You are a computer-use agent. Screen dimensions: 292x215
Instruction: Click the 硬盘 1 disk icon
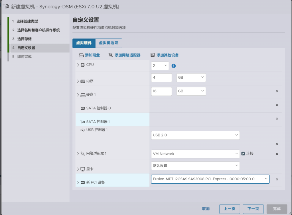tap(83, 95)
